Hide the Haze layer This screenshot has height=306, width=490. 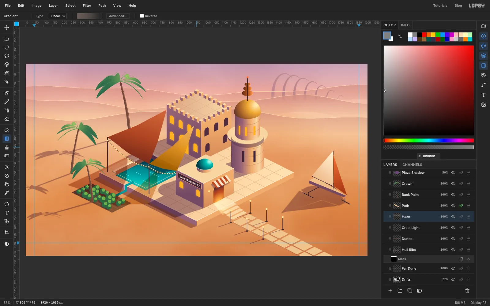click(x=453, y=217)
